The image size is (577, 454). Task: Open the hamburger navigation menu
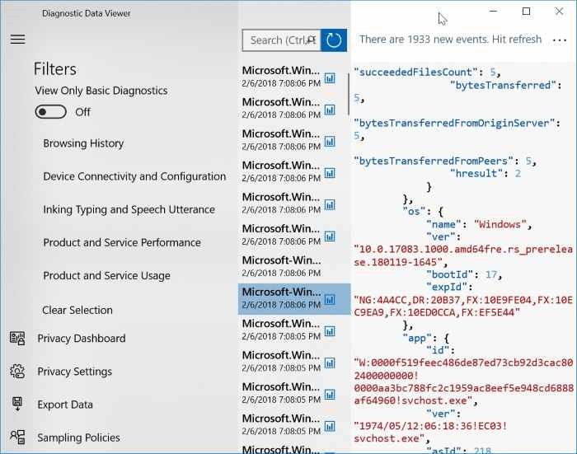17,40
